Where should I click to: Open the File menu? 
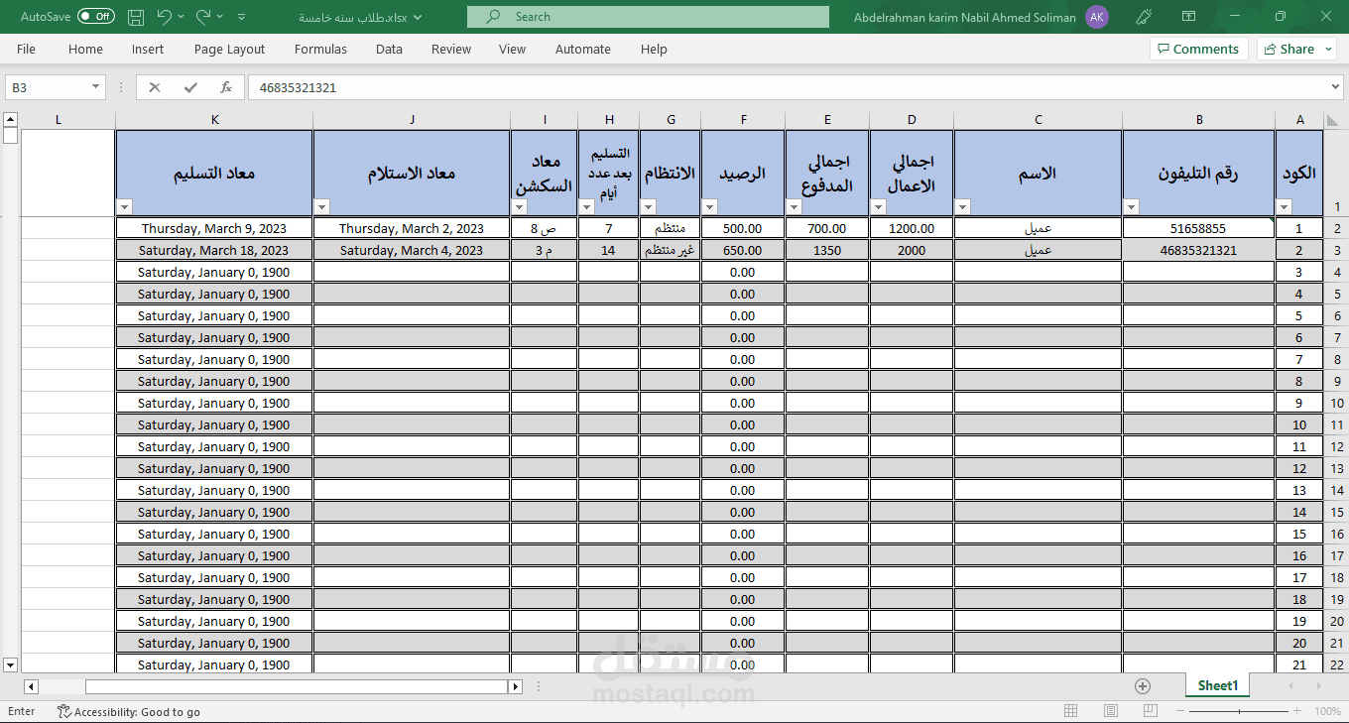[x=26, y=49]
